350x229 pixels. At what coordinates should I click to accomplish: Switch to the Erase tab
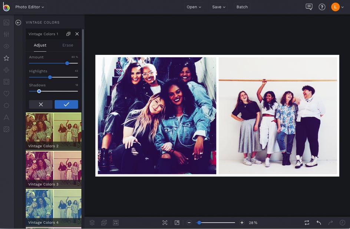click(x=67, y=45)
